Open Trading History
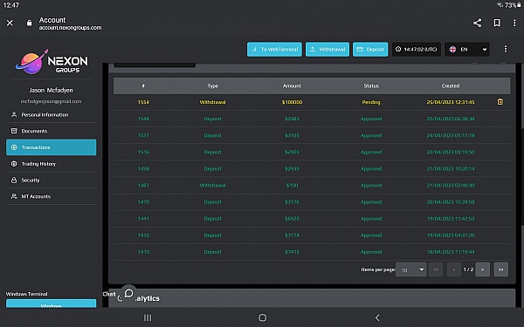The image size is (524, 327). point(52,164)
